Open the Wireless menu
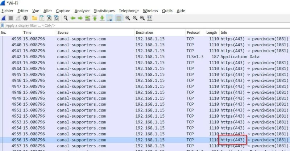Viewport: 290px width, 151px height. (150, 11)
